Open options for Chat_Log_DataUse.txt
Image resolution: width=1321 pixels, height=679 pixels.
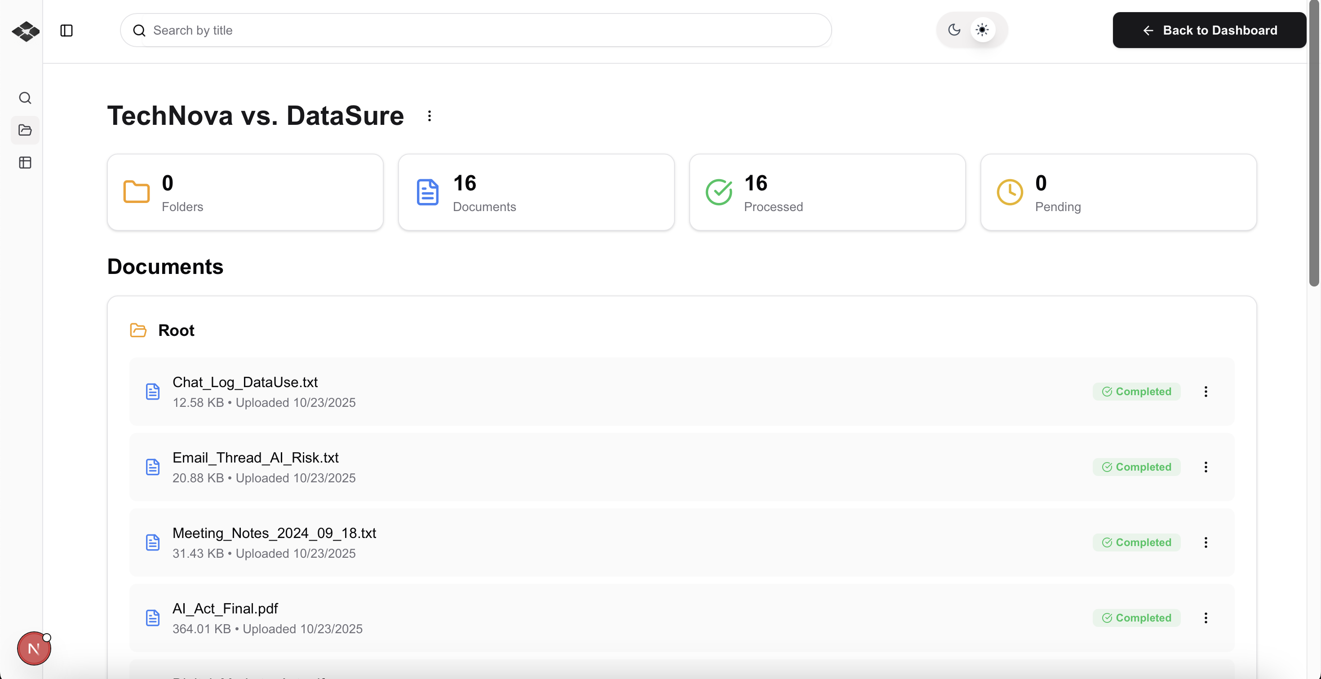click(1206, 392)
